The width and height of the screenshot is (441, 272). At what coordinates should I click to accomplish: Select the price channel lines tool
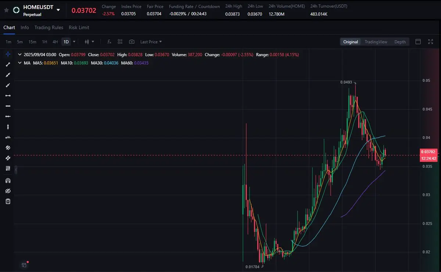coord(8,158)
